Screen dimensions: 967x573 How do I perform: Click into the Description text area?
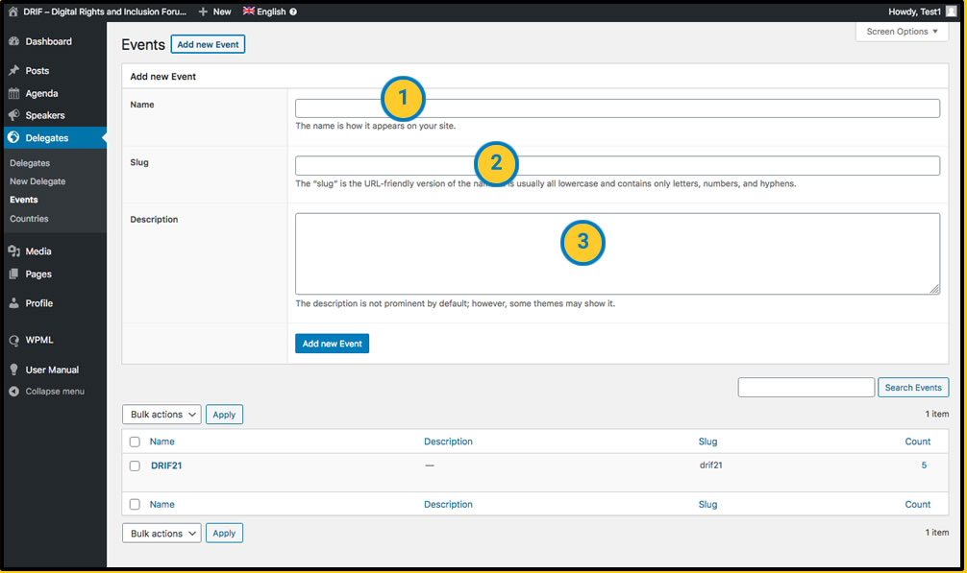(617, 253)
